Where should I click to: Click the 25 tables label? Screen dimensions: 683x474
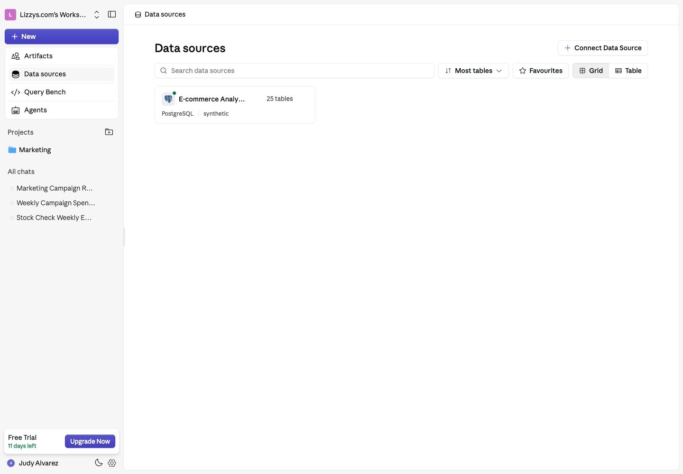[x=279, y=99]
